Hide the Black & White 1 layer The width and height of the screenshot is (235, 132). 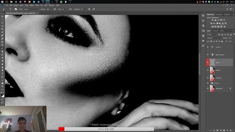[x=208, y=55]
